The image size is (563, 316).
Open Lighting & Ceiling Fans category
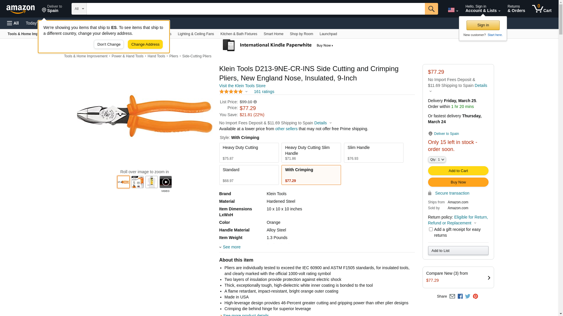tap(196, 34)
